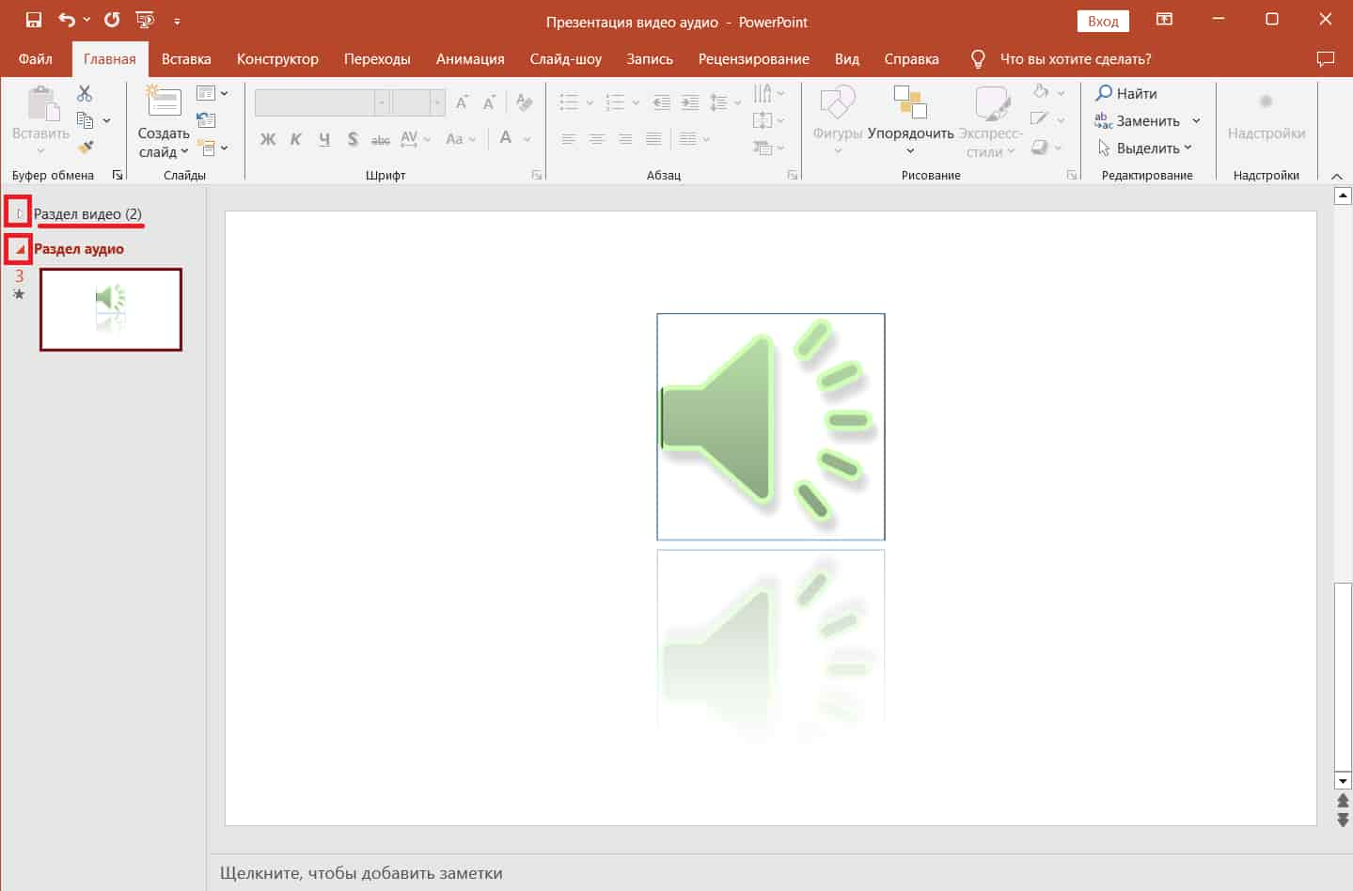The width and height of the screenshot is (1353, 891).
Task: Toggle Center paragraph alignment
Action: (x=597, y=139)
